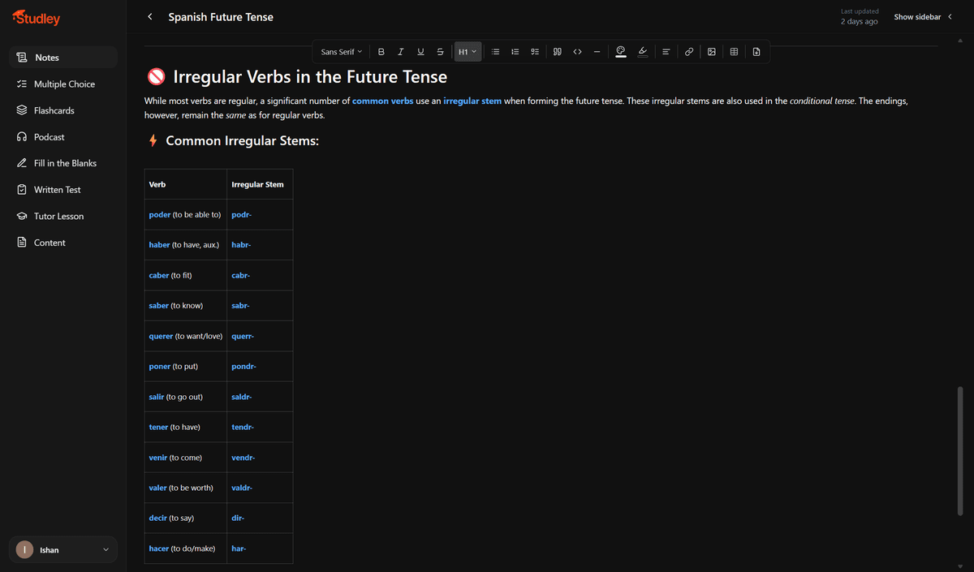Click the 'querr-' stem cell
Viewport: 974px width, 572px height.
260,336
